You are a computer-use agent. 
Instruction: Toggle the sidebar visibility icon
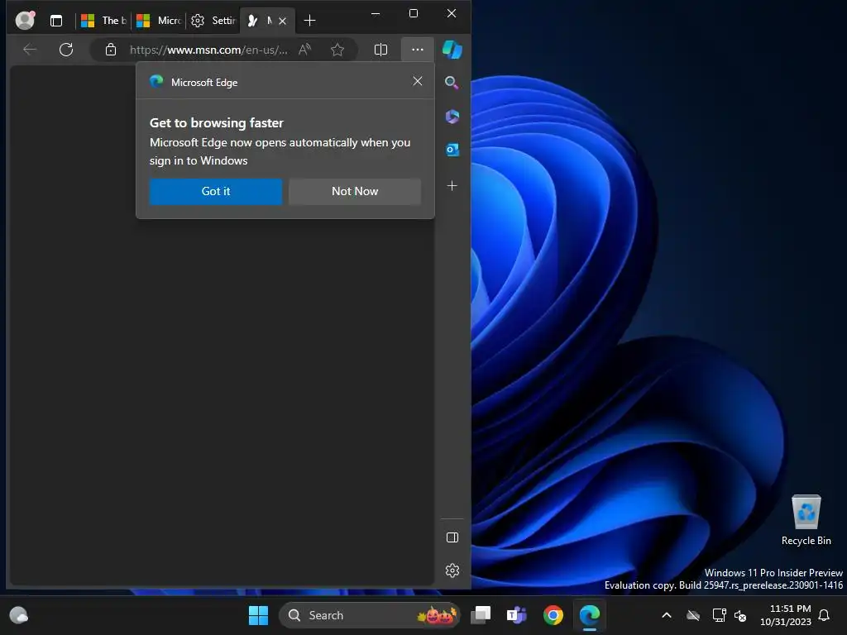pyautogui.click(x=452, y=537)
